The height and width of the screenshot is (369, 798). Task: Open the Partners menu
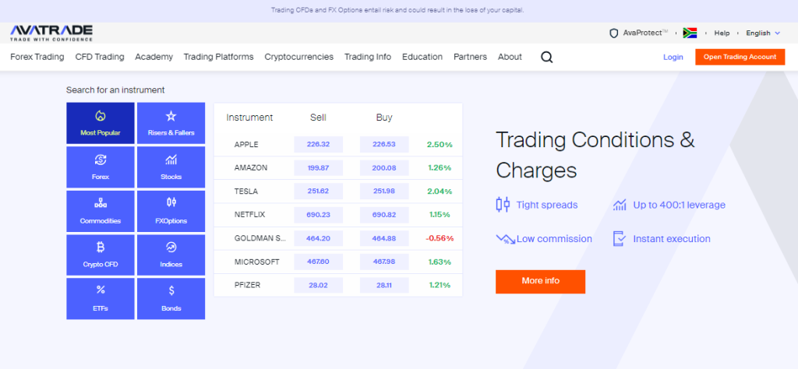coord(470,57)
